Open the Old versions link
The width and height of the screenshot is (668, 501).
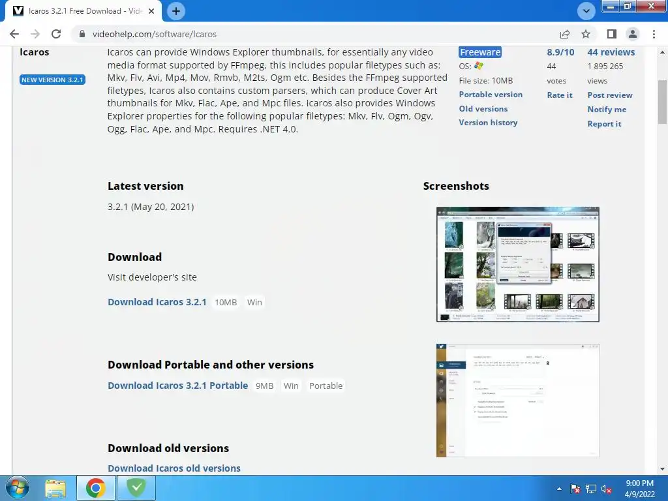click(x=483, y=109)
